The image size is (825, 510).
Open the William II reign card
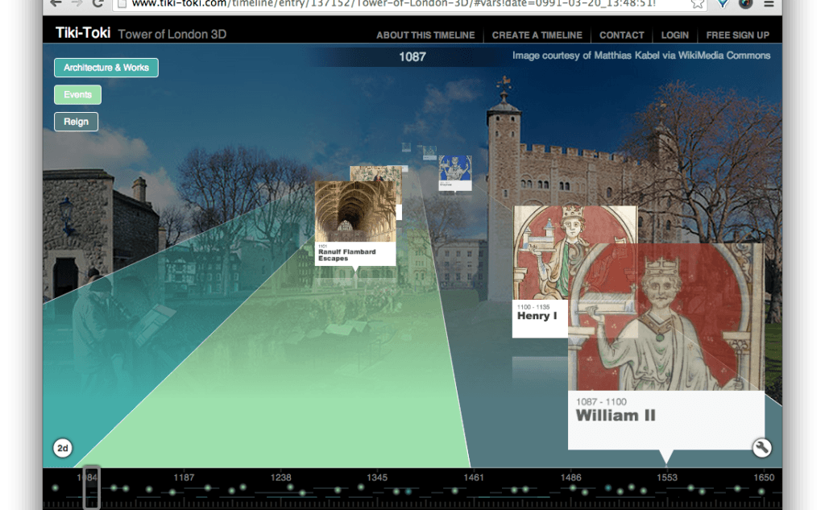665,411
